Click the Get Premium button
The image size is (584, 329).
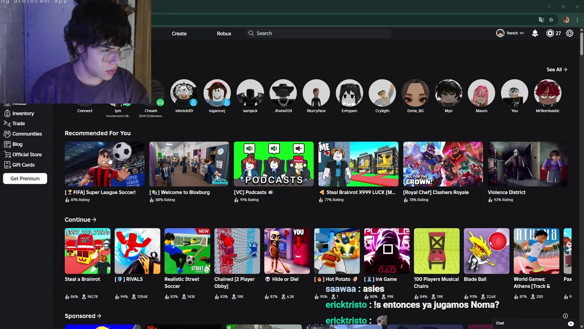pyautogui.click(x=25, y=179)
